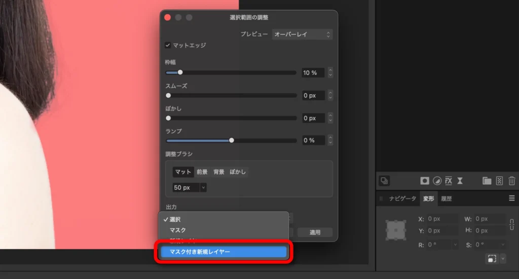Click the mask layer icon in layers toolbar
519x279 pixels.
coord(425,181)
